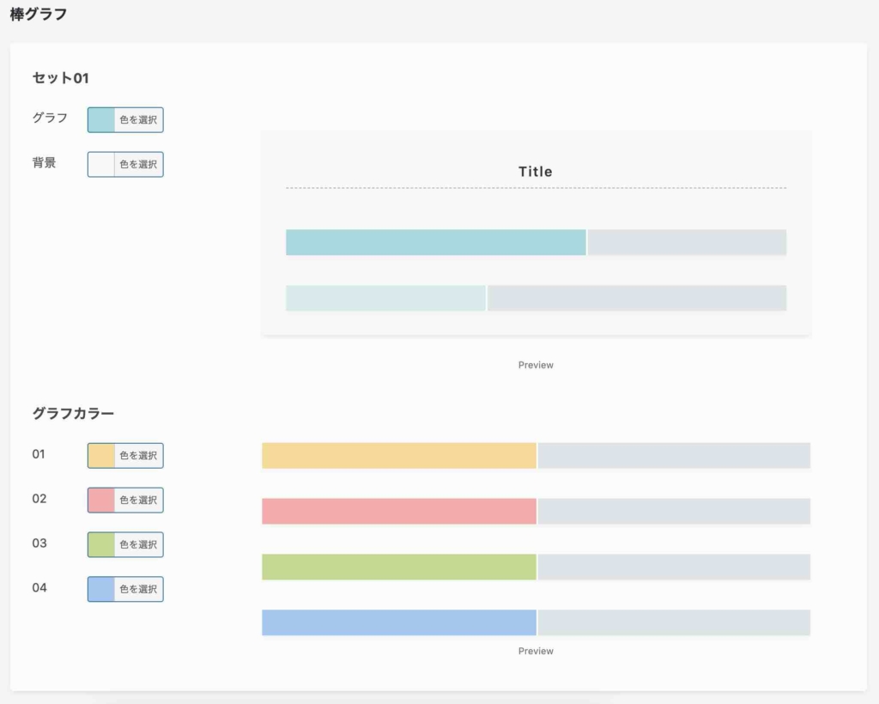This screenshot has height=704, width=879.
Task: Open 色を選択 picker for graph color 01
Action: pos(138,456)
